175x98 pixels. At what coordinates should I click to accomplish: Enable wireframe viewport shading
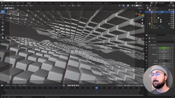click(x=135, y=5)
